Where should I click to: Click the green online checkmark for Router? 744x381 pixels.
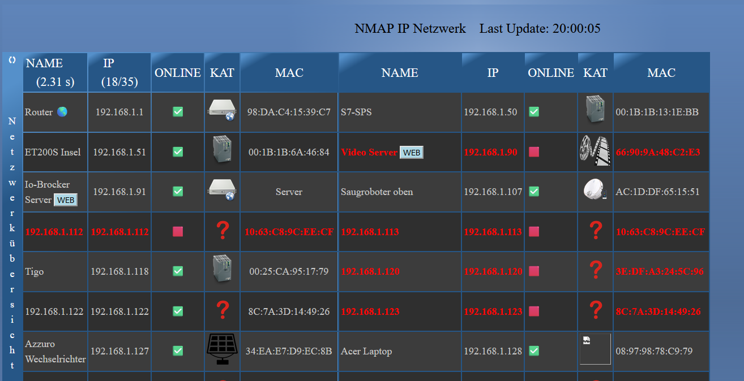pyautogui.click(x=178, y=112)
